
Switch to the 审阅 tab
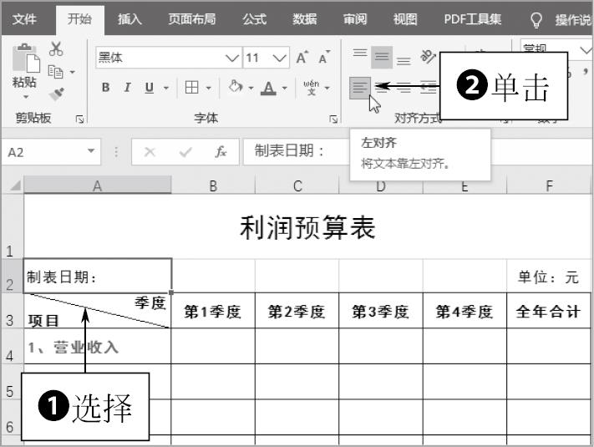[x=355, y=19]
